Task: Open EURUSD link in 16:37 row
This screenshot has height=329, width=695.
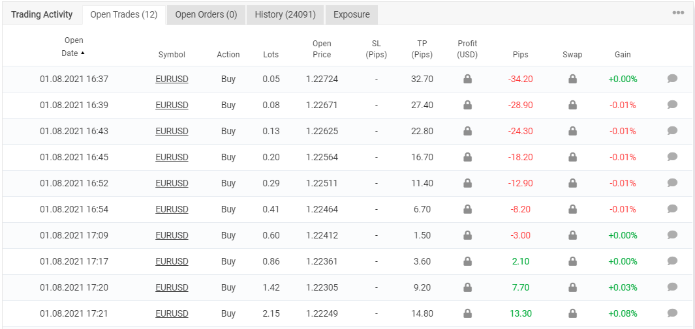Action: point(172,79)
